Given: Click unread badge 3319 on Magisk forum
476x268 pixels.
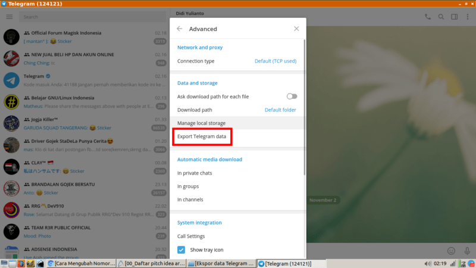Looking at the screenshot, I should (160, 41).
